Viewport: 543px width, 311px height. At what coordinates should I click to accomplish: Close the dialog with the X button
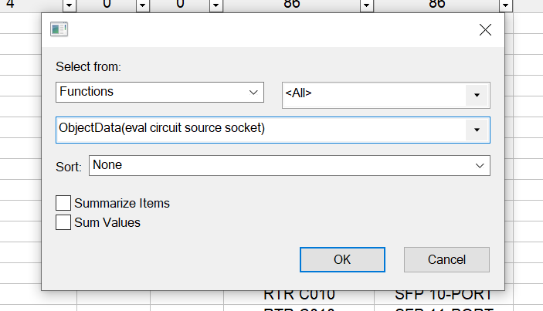(485, 30)
